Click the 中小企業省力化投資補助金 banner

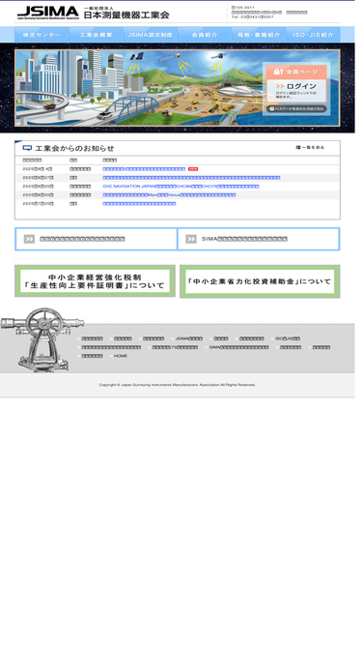260,281
